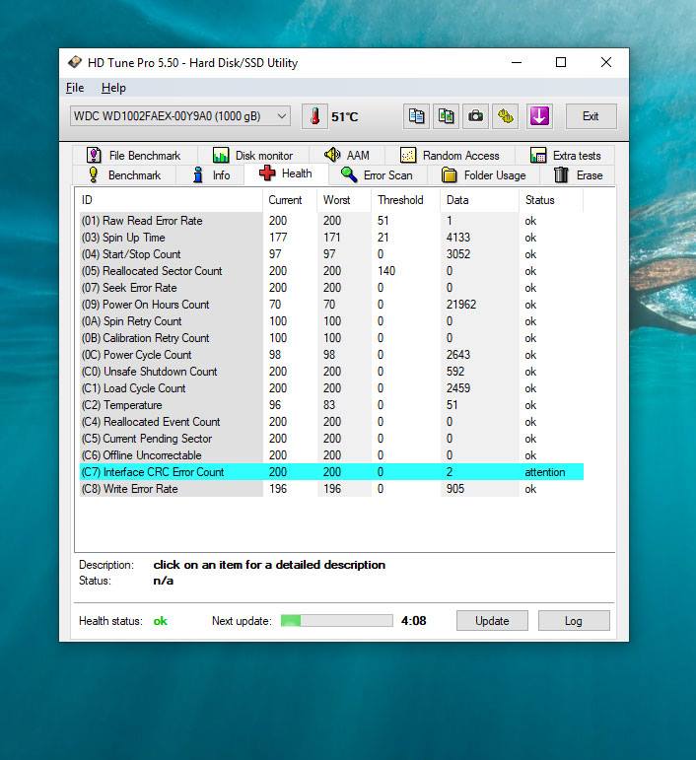Click the 4:08 update countdown
The height and width of the screenshot is (760, 696).
413,621
